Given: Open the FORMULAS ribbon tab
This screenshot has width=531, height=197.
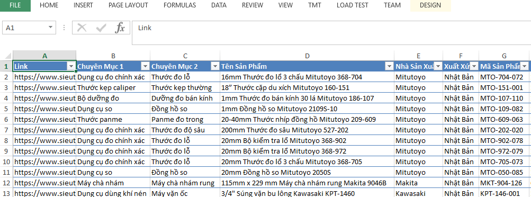Looking at the screenshot, I should coord(179,5).
